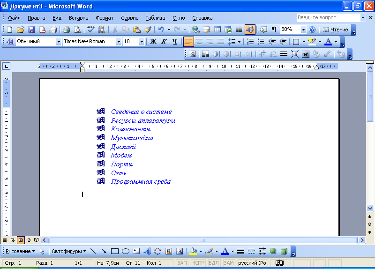Click the Crop tool in the Picture toolbar

point(262,54)
